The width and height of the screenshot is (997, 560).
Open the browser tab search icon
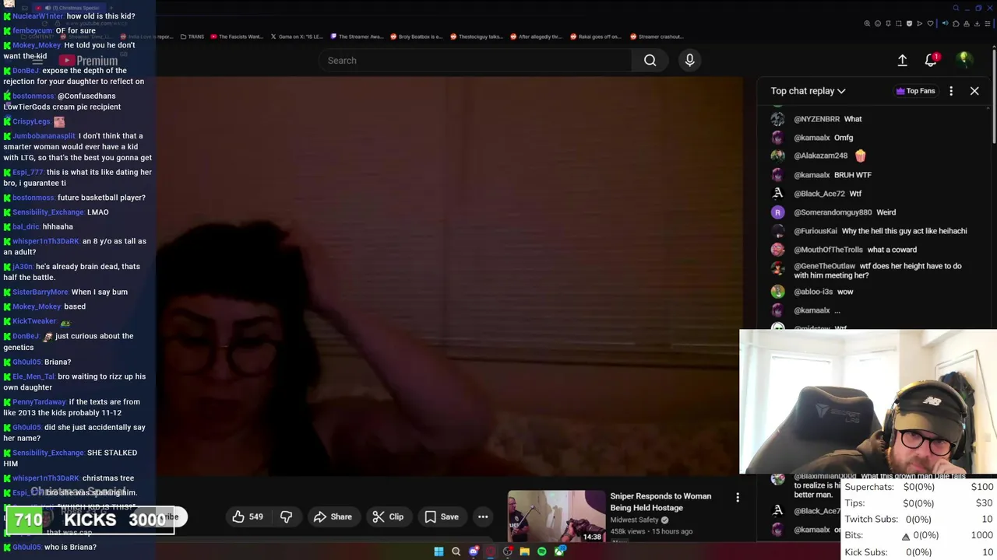pos(956,9)
